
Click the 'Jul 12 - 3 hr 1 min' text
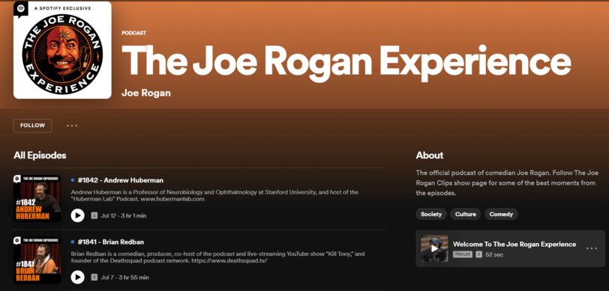coord(124,216)
